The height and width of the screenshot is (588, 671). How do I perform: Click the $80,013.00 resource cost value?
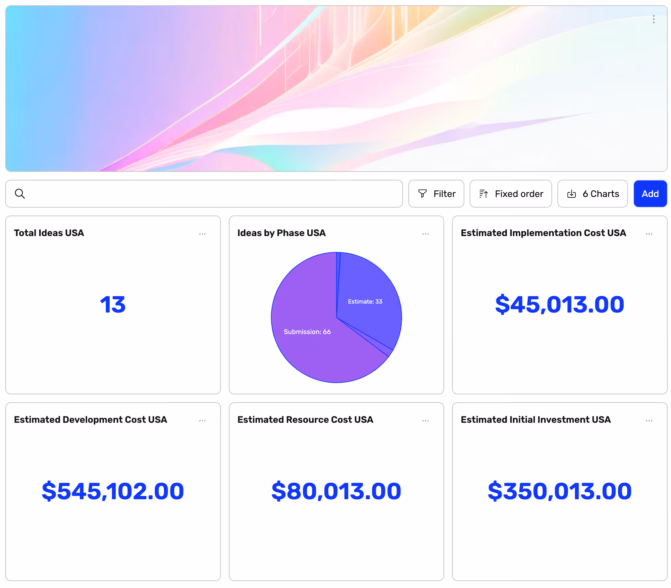[x=336, y=491]
